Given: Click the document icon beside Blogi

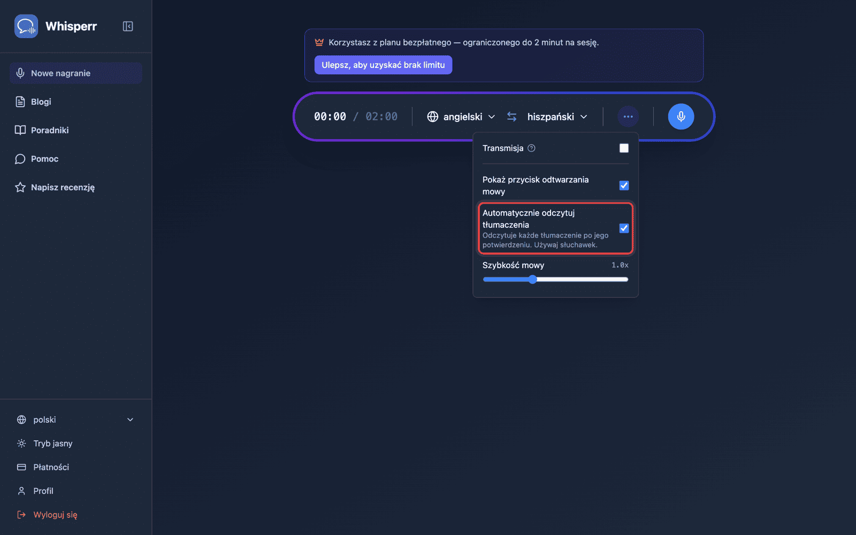Looking at the screenshot, I should click(x=20, y=102).
